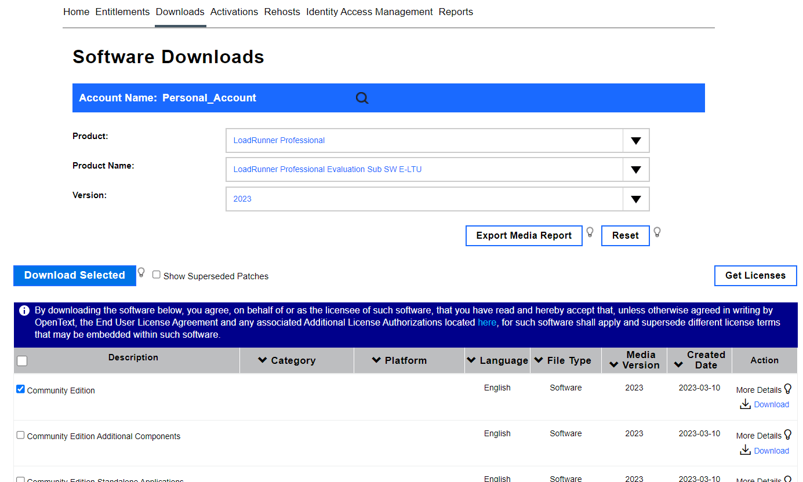Screen dimensions: 803x482
Task: Open the Entitlements tab
Action: coord(122,12)
